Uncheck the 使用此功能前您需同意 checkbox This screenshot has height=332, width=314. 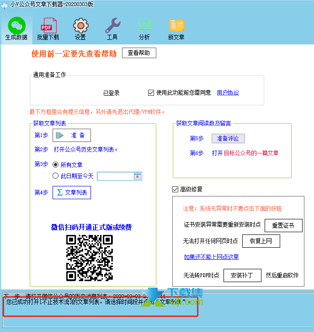point(151,93)
